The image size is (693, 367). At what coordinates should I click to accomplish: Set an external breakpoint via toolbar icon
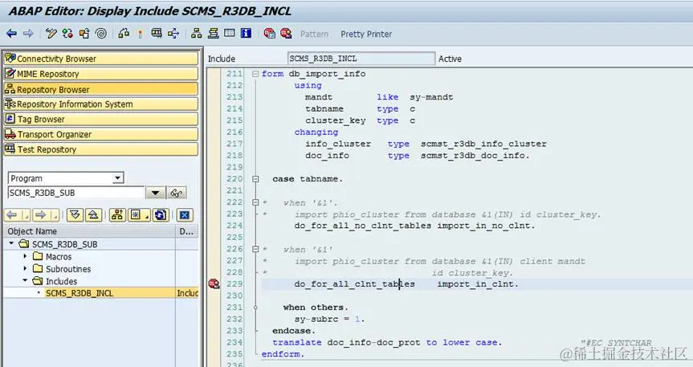(286, 34)
